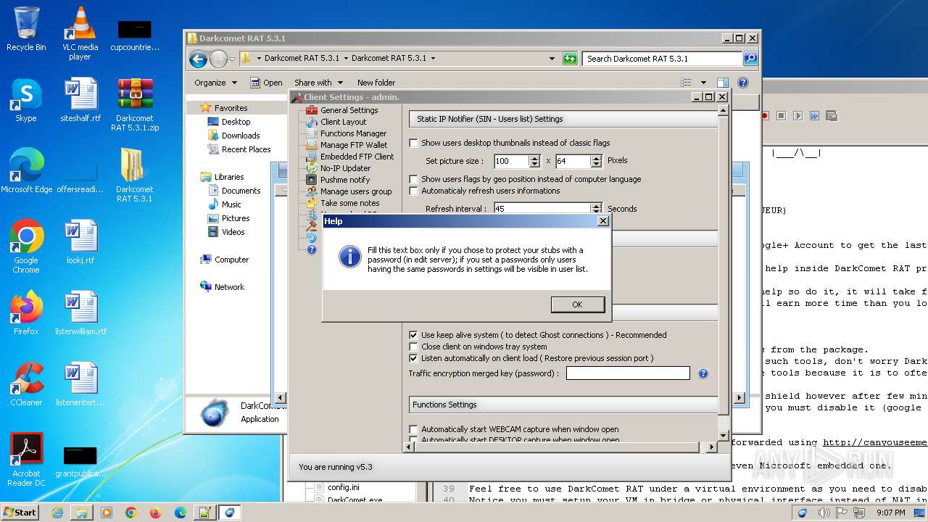Click Open in Explorer toolbar

click(266, 83)
